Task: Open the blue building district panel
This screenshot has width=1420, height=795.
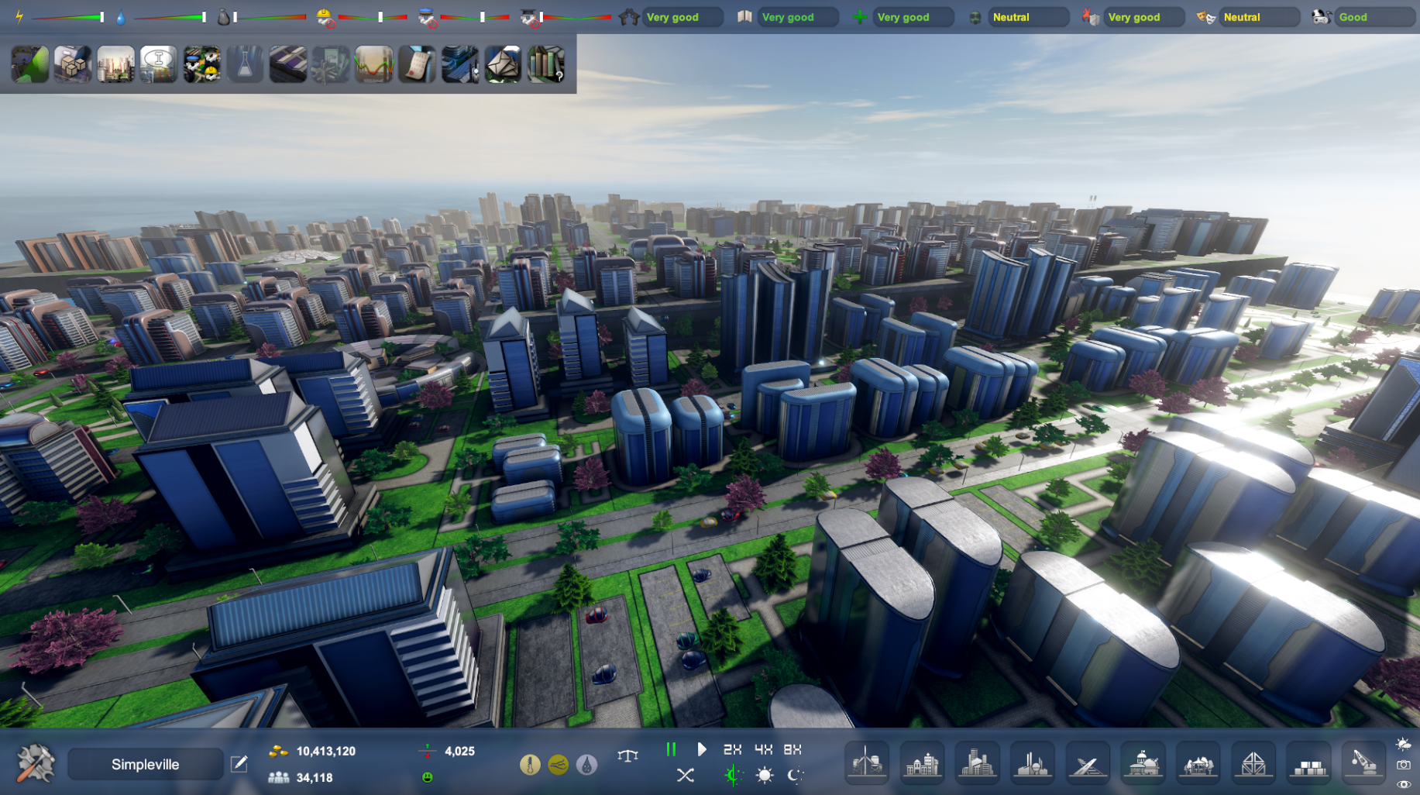Action: tap(460, 64)
